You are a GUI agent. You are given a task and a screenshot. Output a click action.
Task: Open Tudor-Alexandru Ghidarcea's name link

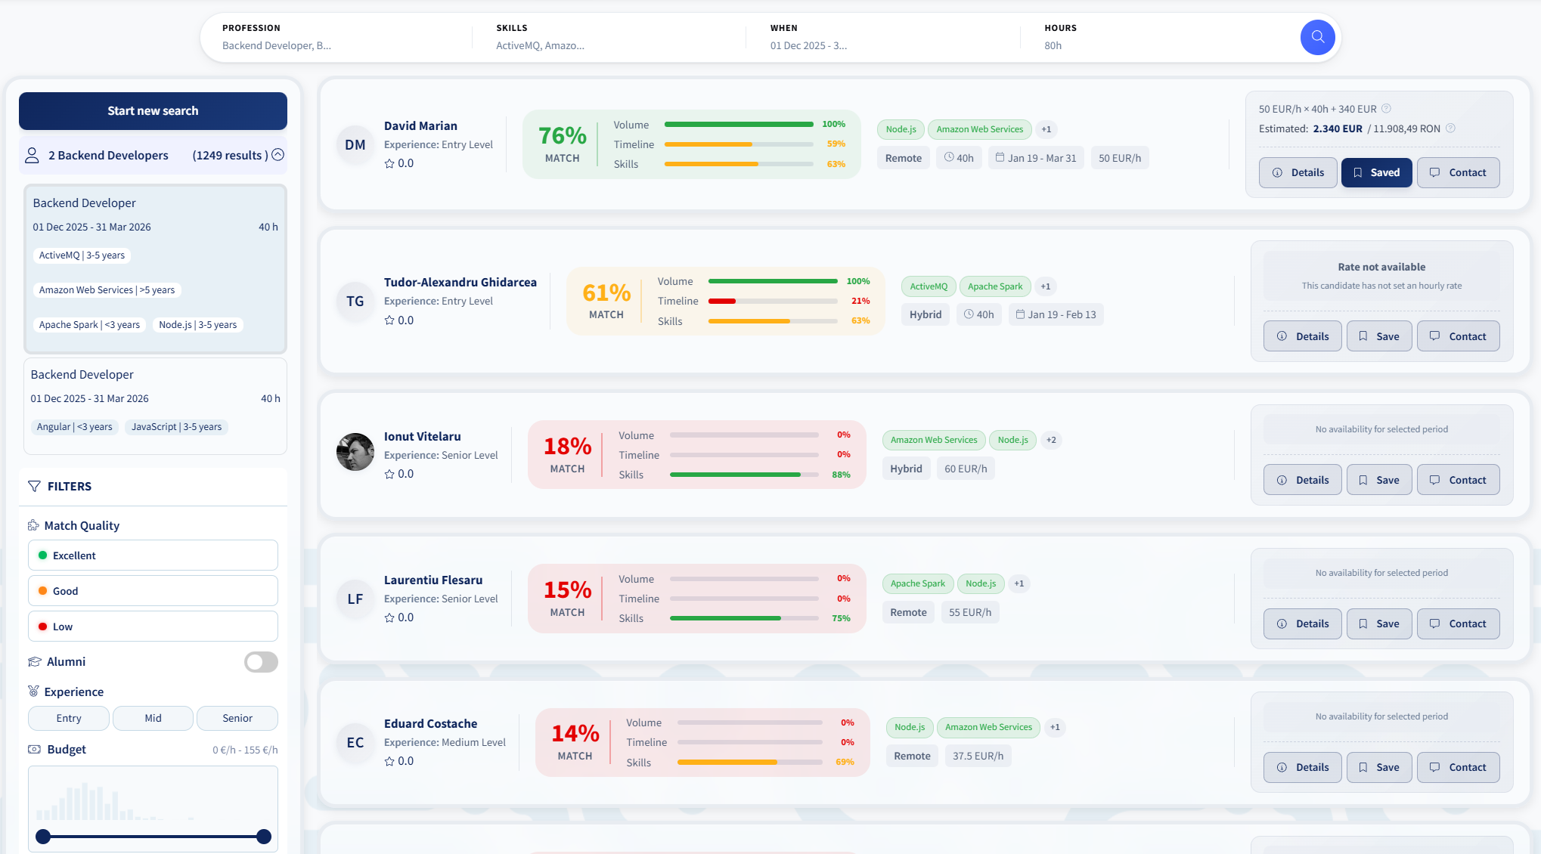(460, 282)
